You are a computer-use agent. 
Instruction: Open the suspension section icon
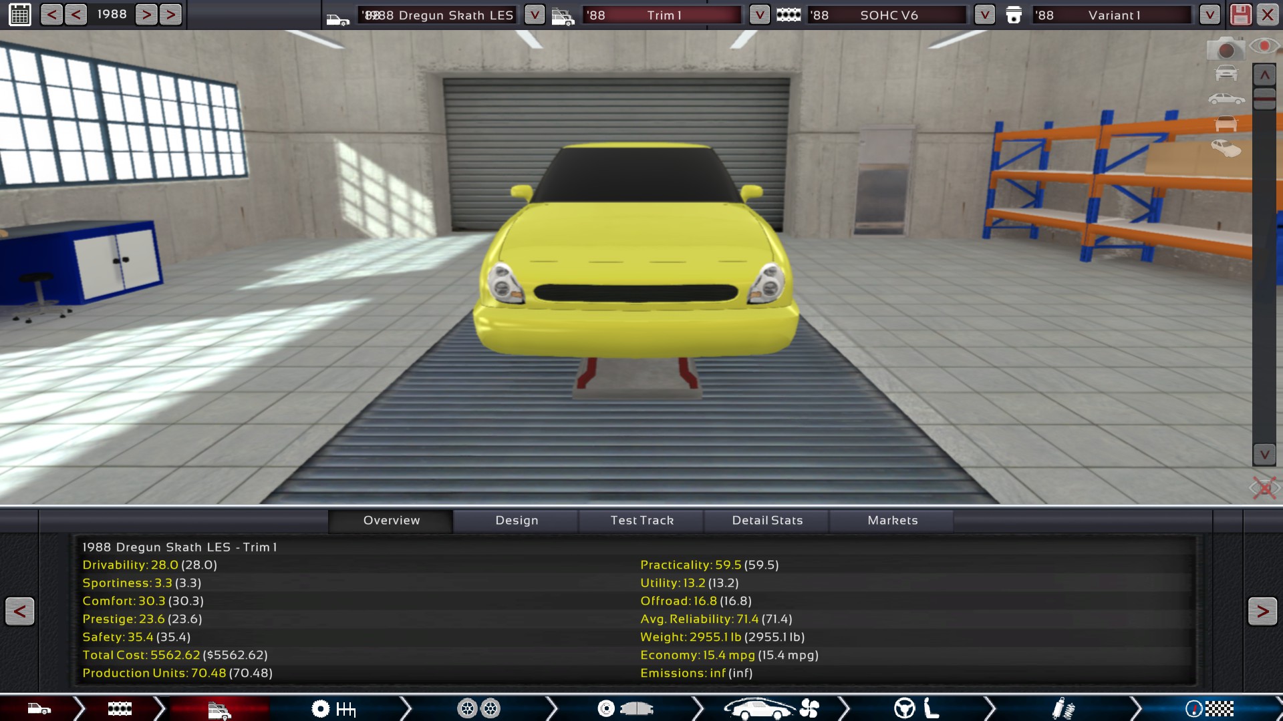(1062, 708)
